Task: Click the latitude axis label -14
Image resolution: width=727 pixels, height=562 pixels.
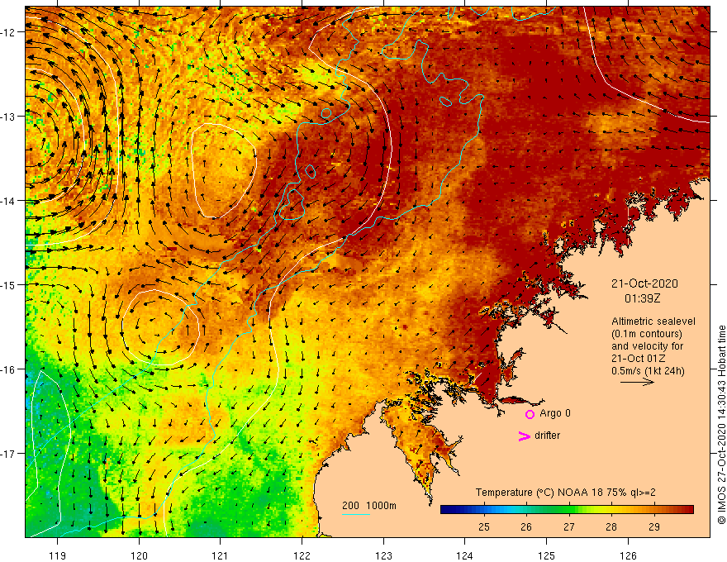Action: point(8,201)
